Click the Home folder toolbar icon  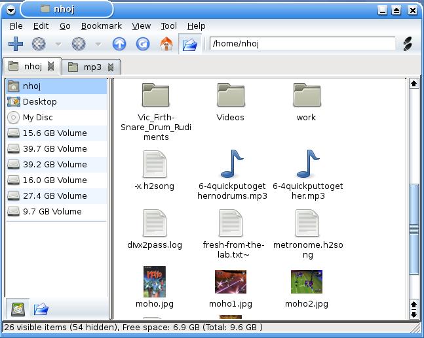(x=166, y=44)
